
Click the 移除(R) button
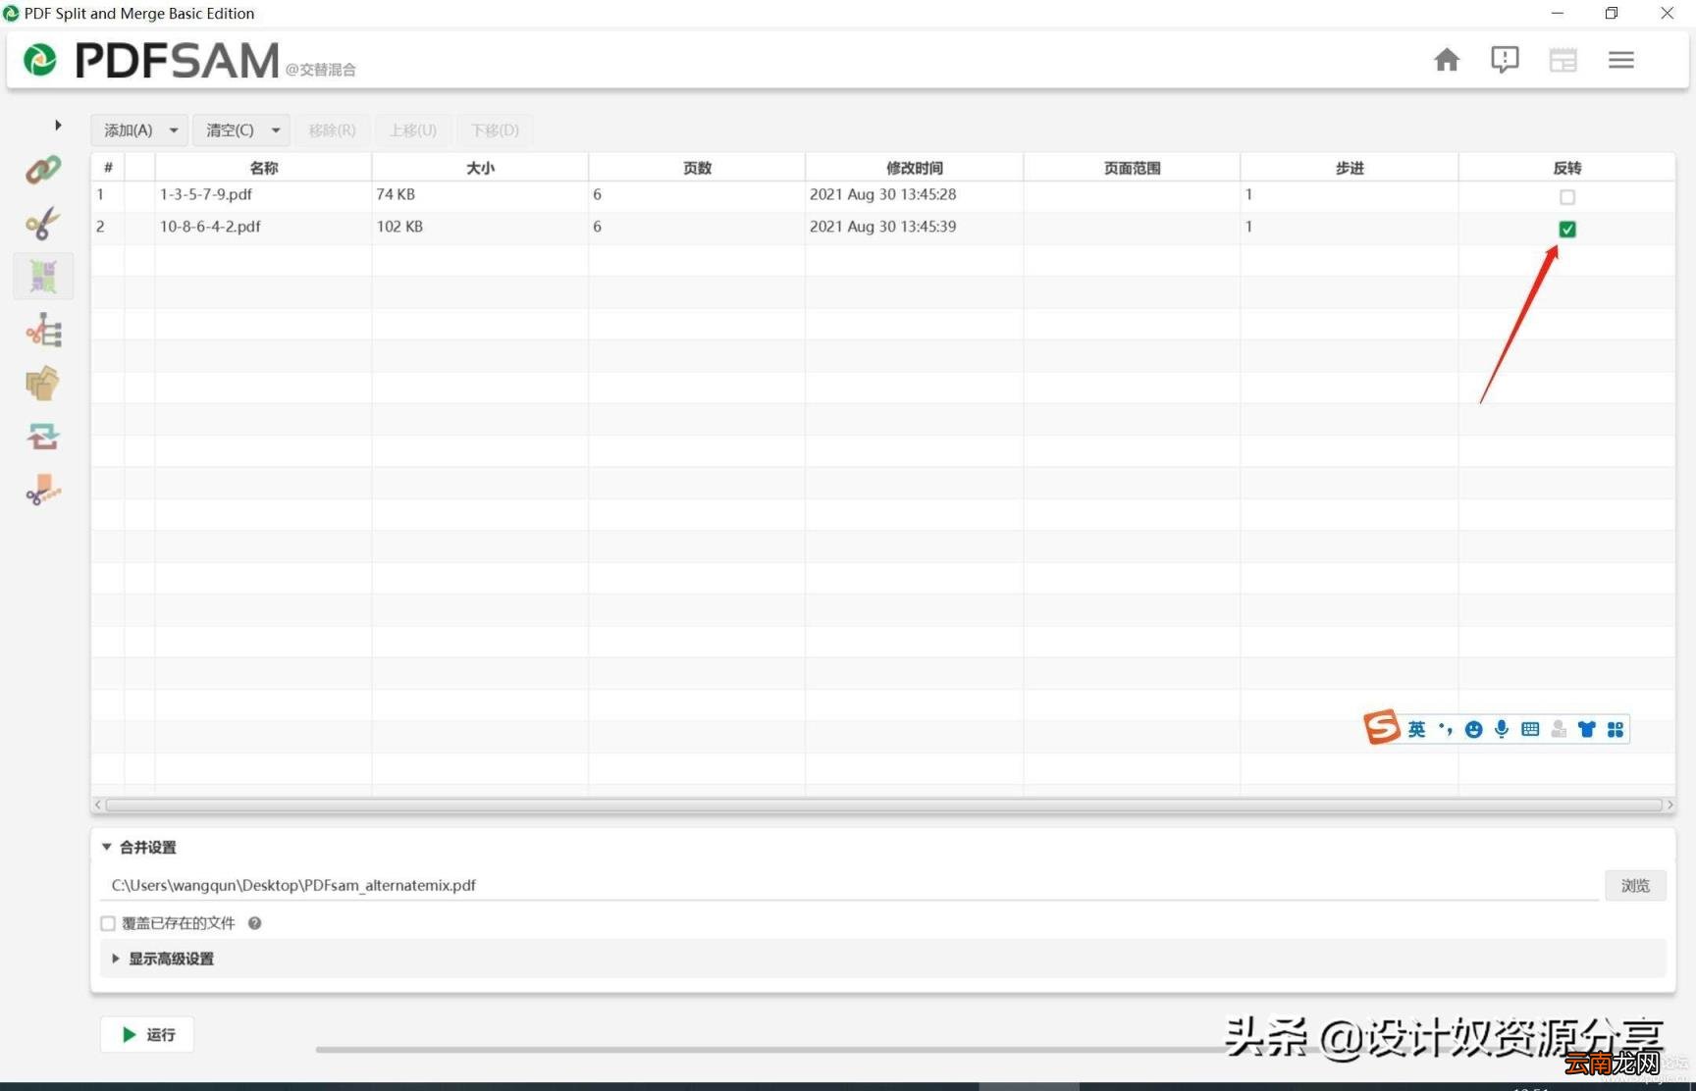(x=332, y=130)
